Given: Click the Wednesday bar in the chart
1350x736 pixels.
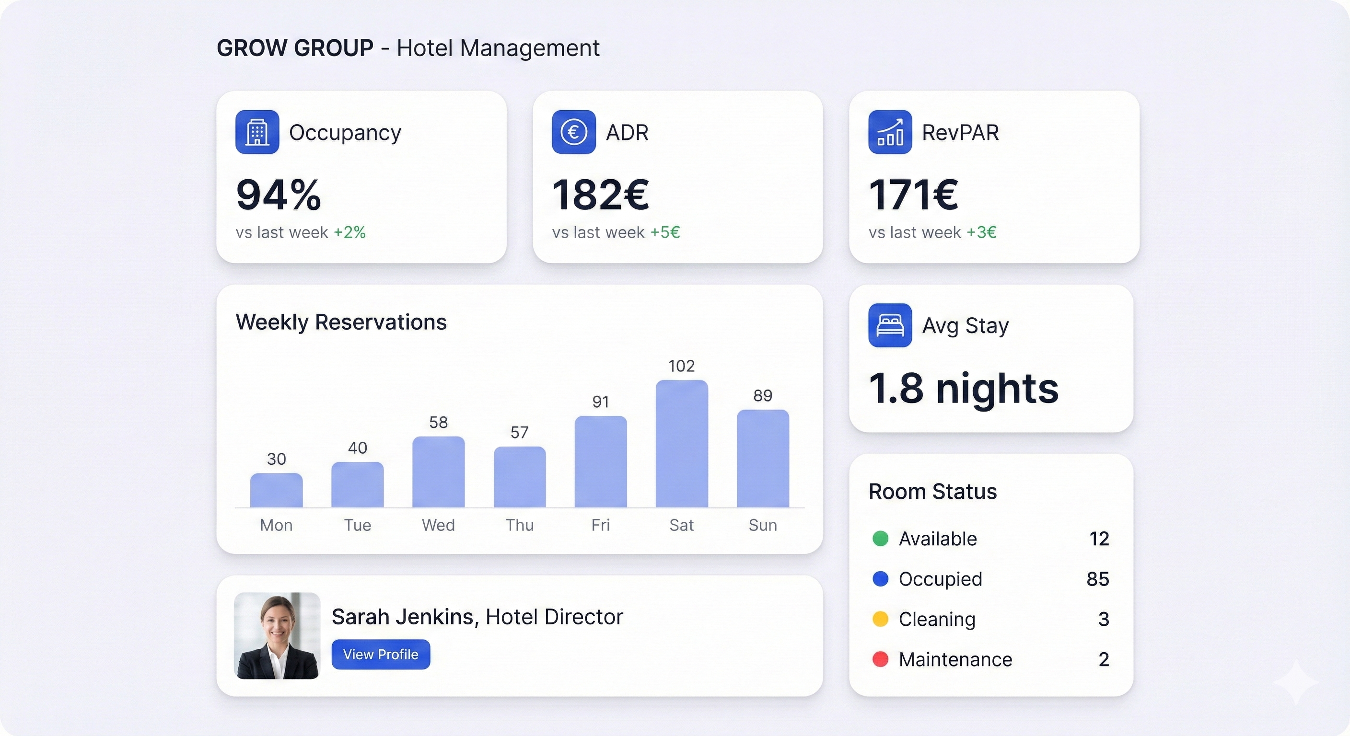Looking at the screenshot, I should pos(438,472).
